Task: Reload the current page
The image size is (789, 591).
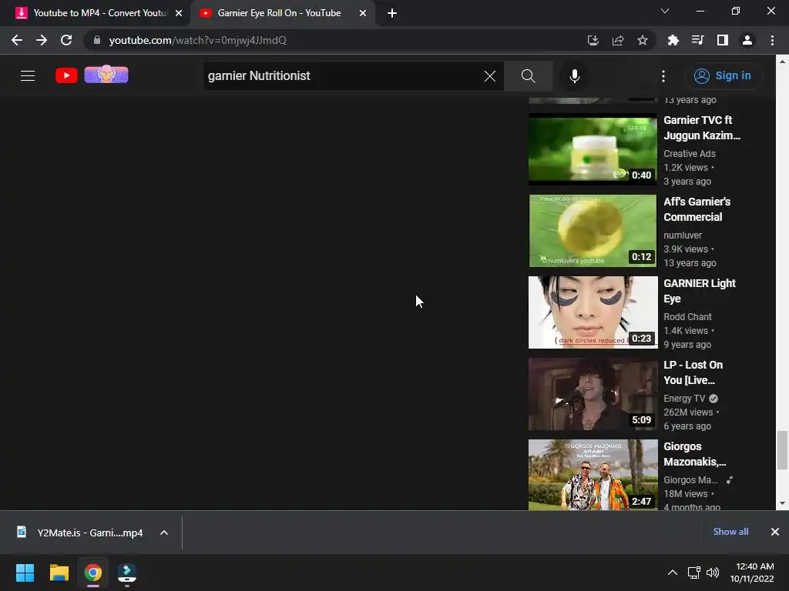Action: [x=66, y=40]
